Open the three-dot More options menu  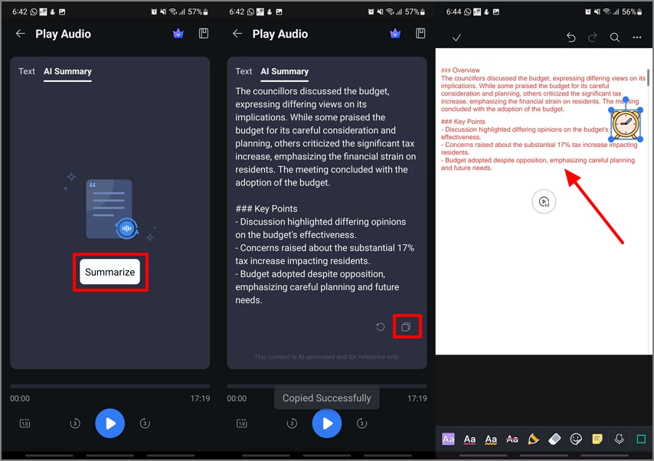[x=637, y=37]
